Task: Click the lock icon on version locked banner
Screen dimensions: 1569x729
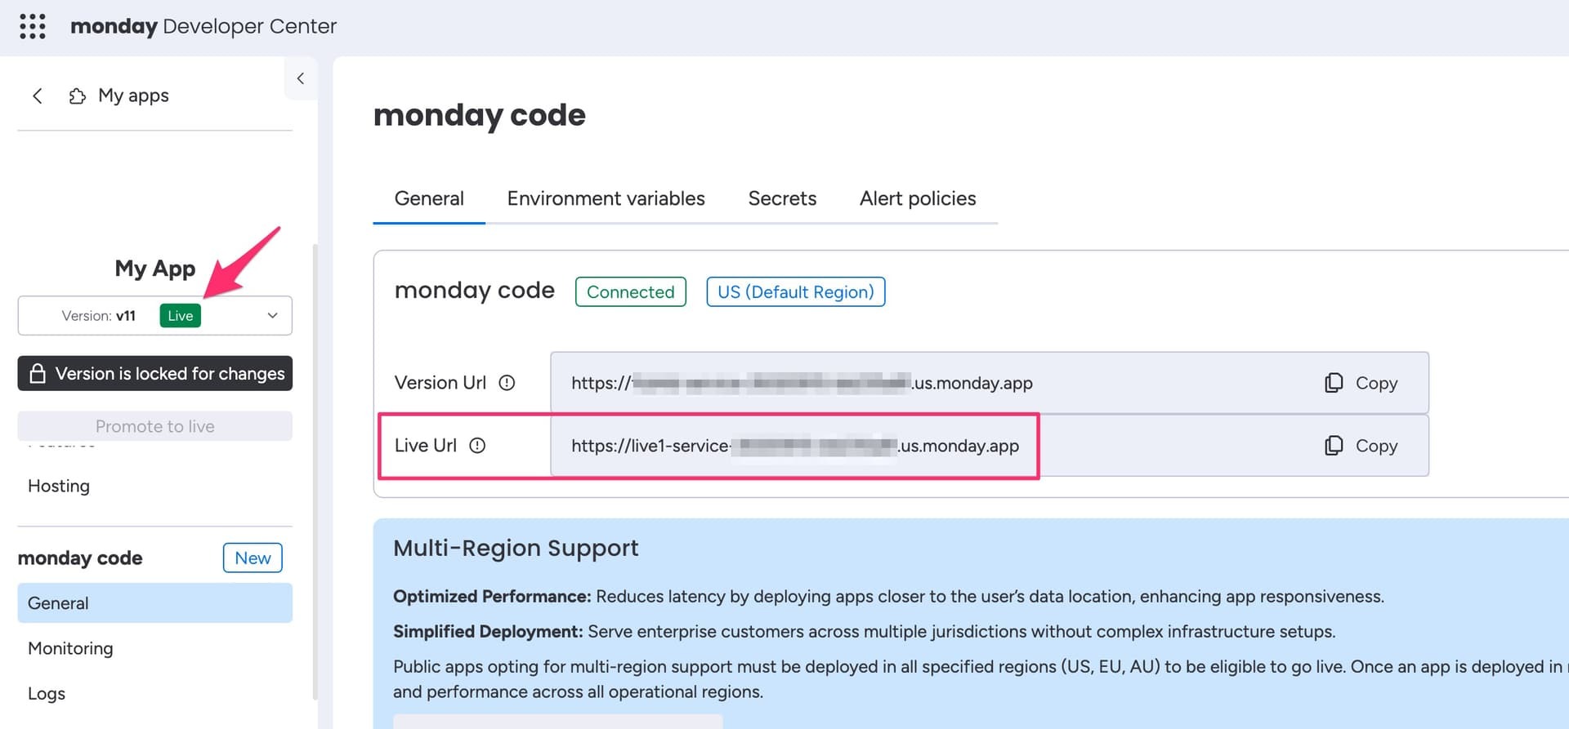Action: click(38, 374)
